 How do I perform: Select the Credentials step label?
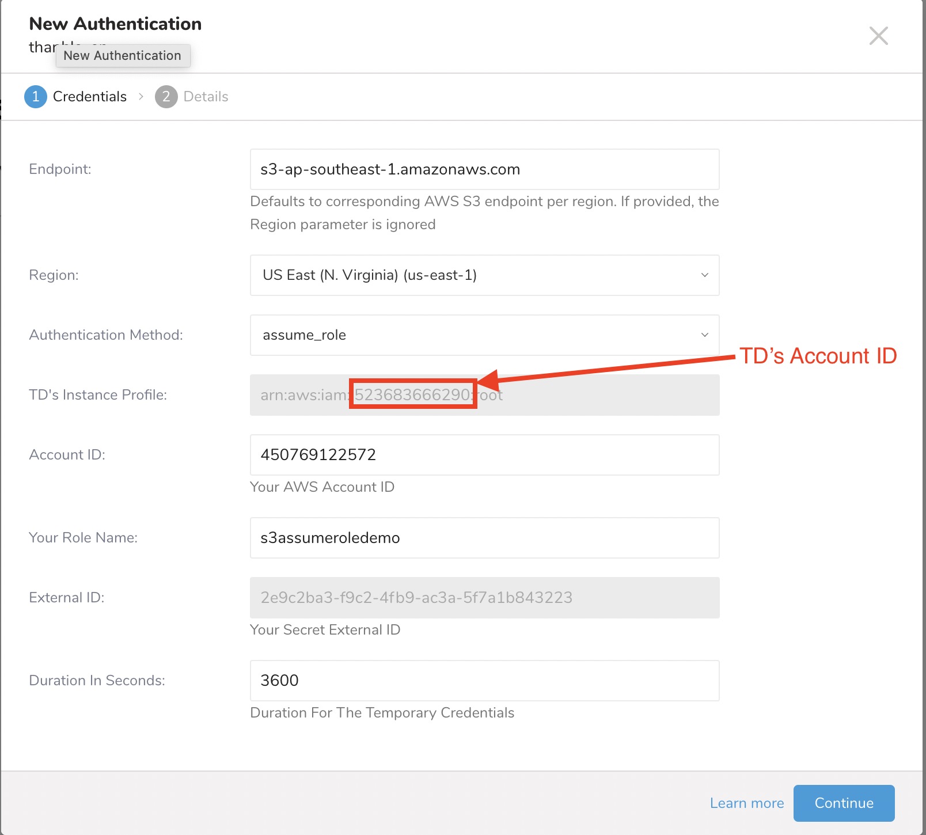pyautogui.click(x=89, y=97)
